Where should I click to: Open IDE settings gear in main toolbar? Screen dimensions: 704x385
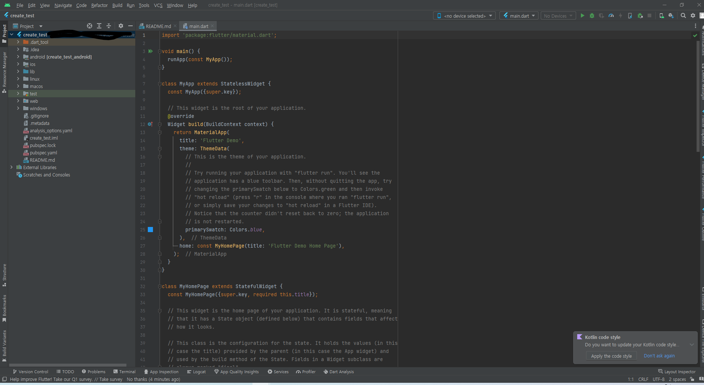click(x=693, y=15)
